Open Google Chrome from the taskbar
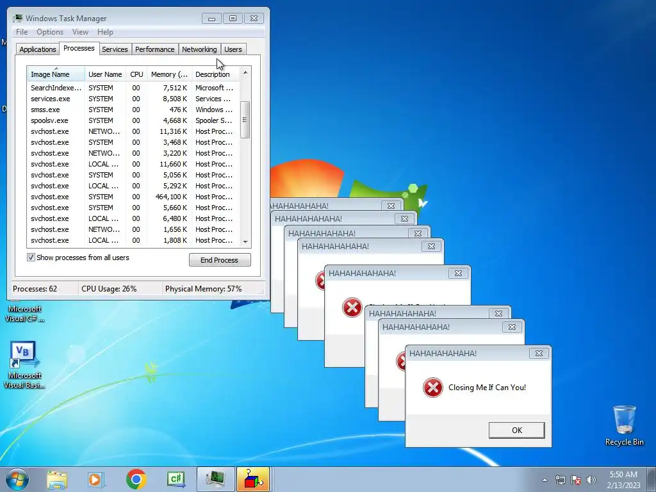 136,479
